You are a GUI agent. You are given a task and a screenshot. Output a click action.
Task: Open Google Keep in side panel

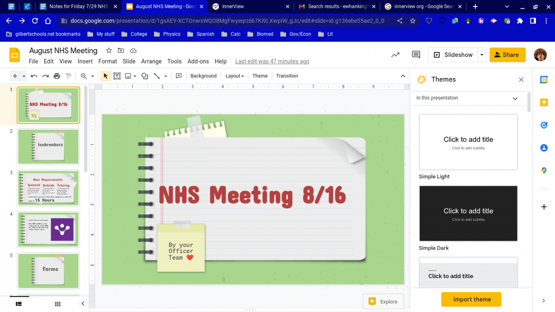[544, 102]
